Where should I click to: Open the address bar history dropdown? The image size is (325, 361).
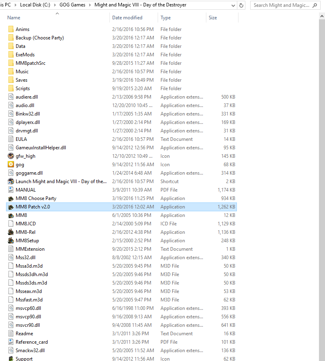click(x=233, y=5)
